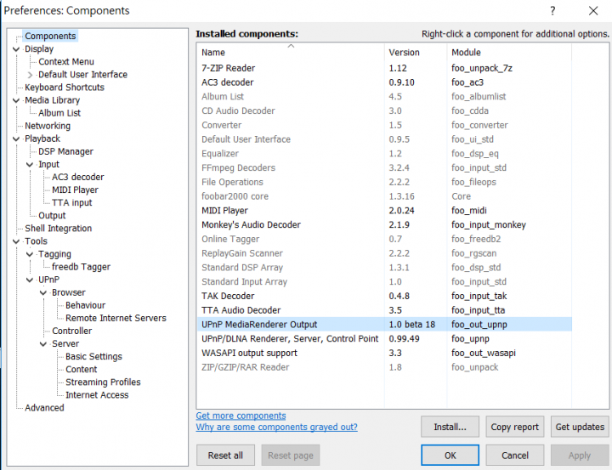Select the AC3 decoder component row

(x=384, y=82)
